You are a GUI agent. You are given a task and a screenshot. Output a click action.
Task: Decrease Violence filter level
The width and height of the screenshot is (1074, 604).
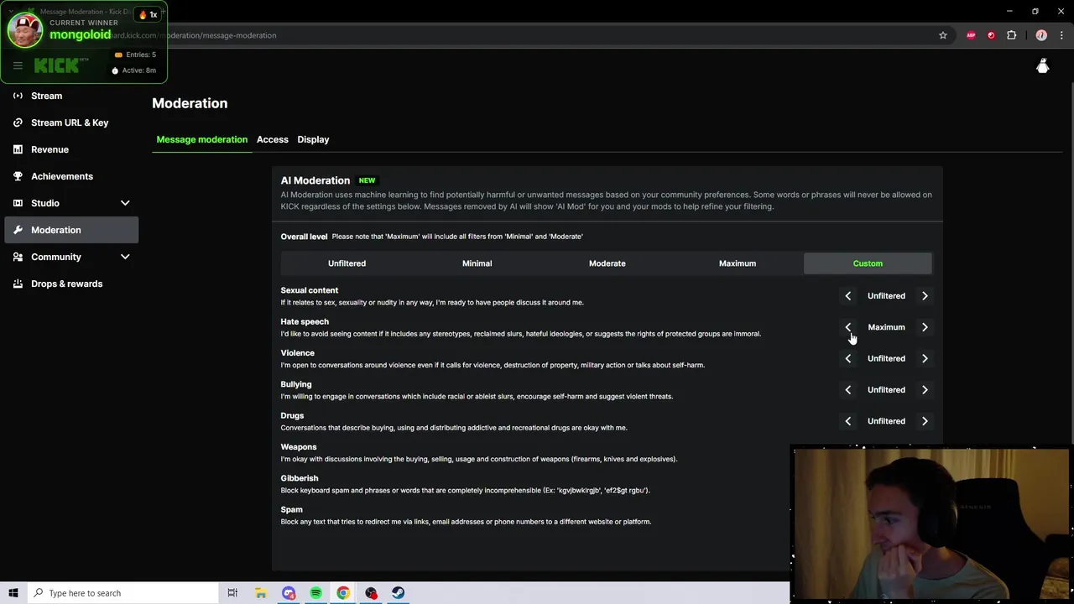847,358
